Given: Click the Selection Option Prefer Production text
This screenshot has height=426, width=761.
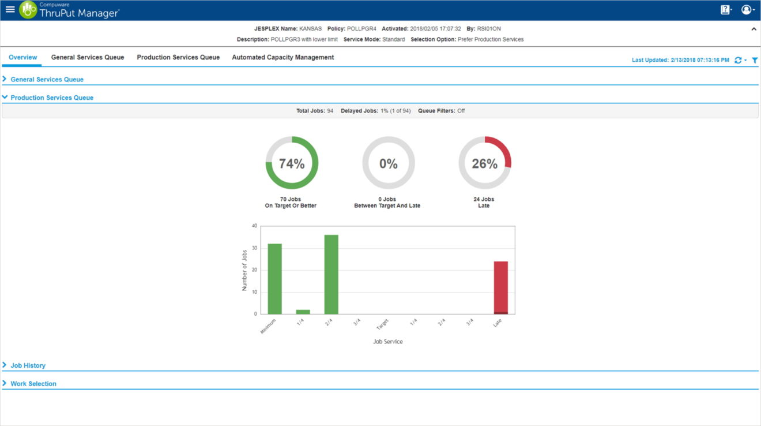Looking at the screenshot, I should 468,40.
